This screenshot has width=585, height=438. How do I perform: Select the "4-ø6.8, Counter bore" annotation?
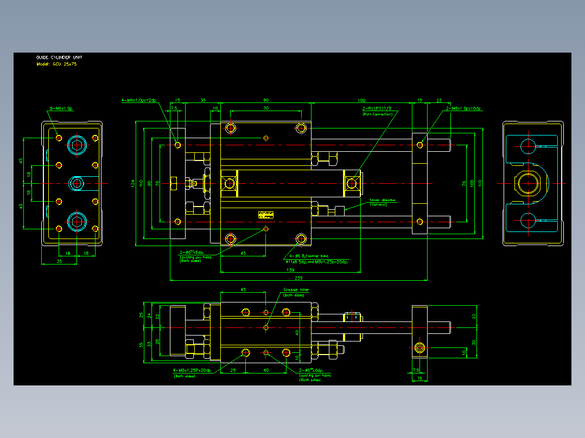coord(309,256)
